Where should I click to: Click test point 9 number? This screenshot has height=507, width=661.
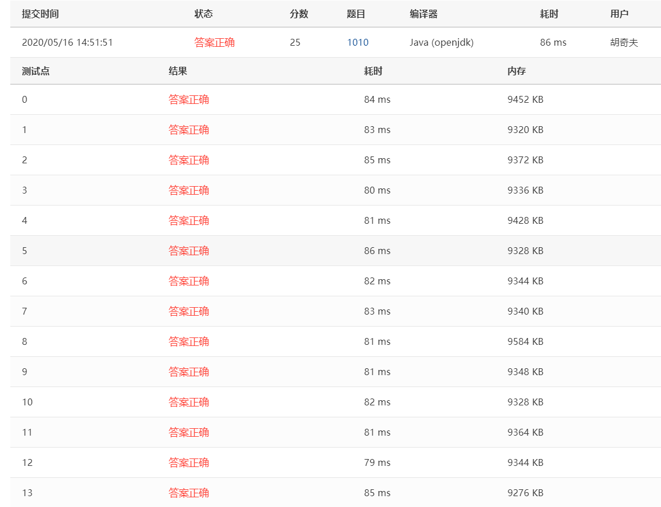[25, 372]
